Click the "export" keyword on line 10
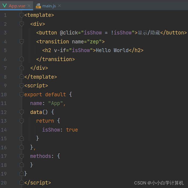 (x=33, y=95)
